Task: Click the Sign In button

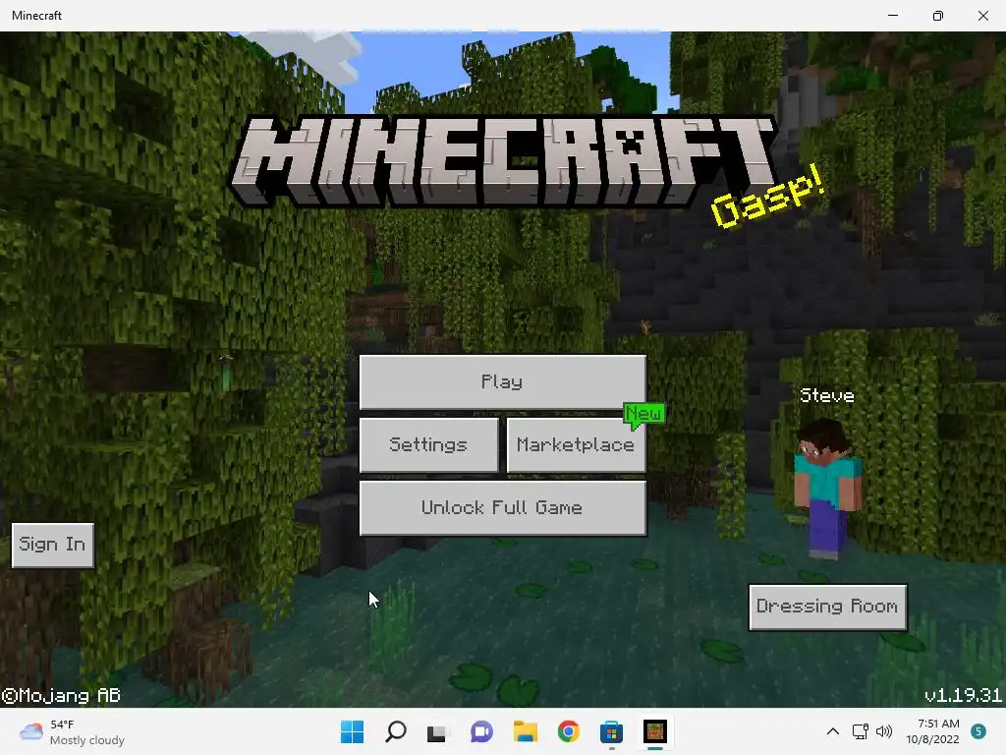Action: click(x=53, y=545)
